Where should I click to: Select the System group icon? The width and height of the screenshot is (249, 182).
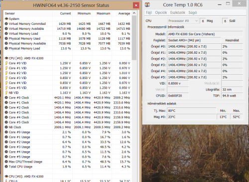coord(6,19)
